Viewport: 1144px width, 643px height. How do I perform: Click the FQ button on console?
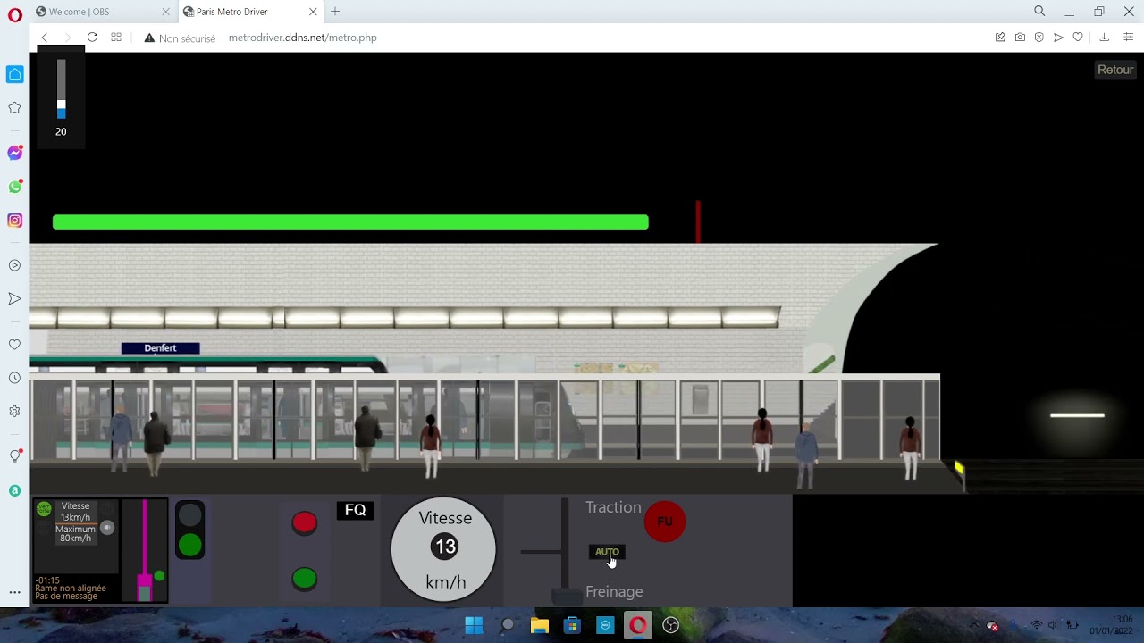tap(356, 510)
